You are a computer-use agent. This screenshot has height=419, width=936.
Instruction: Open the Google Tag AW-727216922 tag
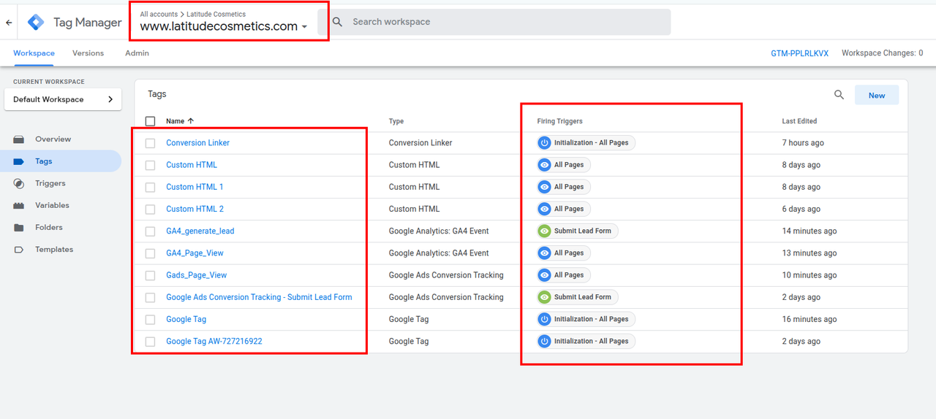pyautogui.click(x=214, y=341)
